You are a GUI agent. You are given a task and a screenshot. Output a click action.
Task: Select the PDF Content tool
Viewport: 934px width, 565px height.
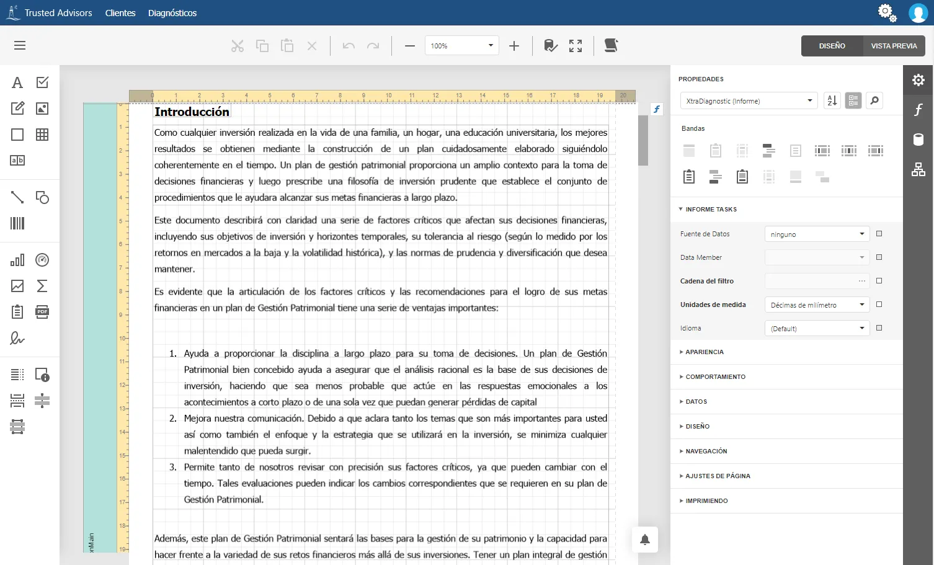coord(42,312)
